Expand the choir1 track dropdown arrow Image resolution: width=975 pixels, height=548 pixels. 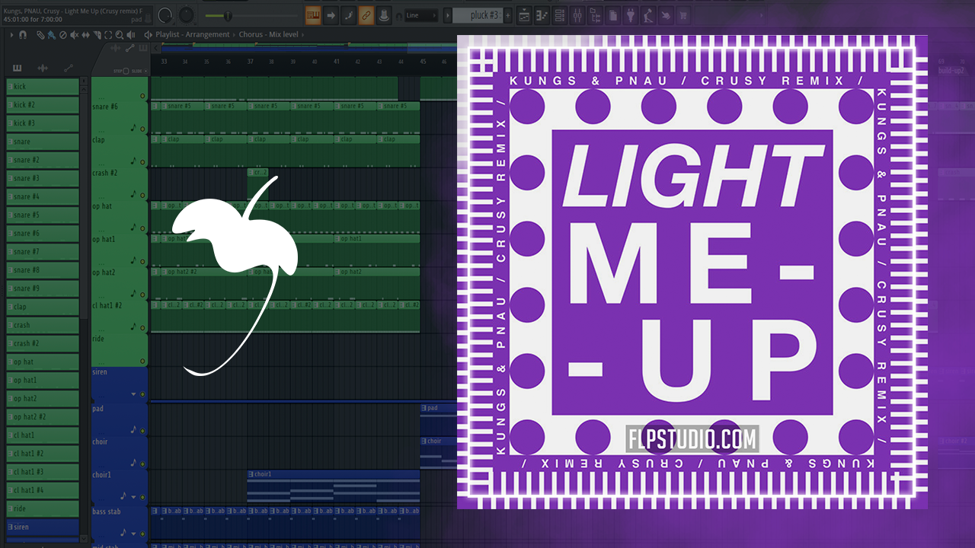133,496
